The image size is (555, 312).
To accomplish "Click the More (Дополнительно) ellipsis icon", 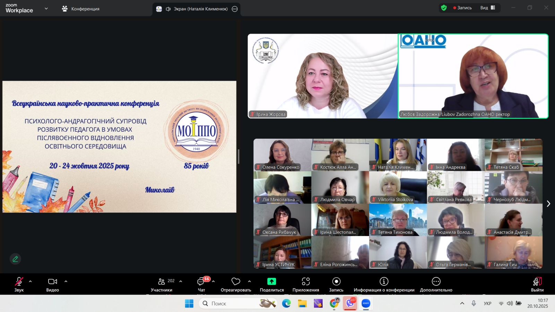I will 436,281.
